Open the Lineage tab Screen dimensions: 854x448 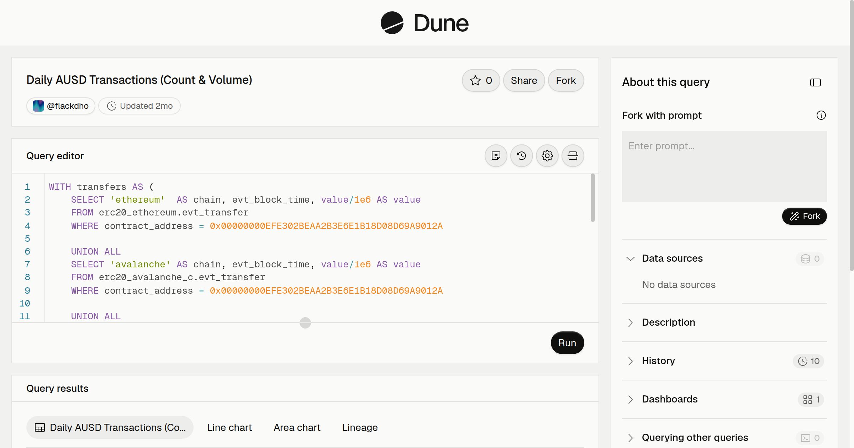point(360,427)
